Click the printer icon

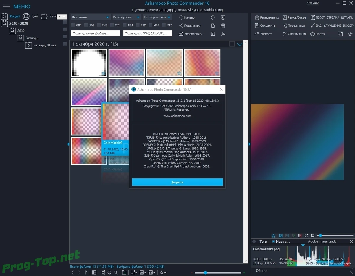tap(223, 26)
